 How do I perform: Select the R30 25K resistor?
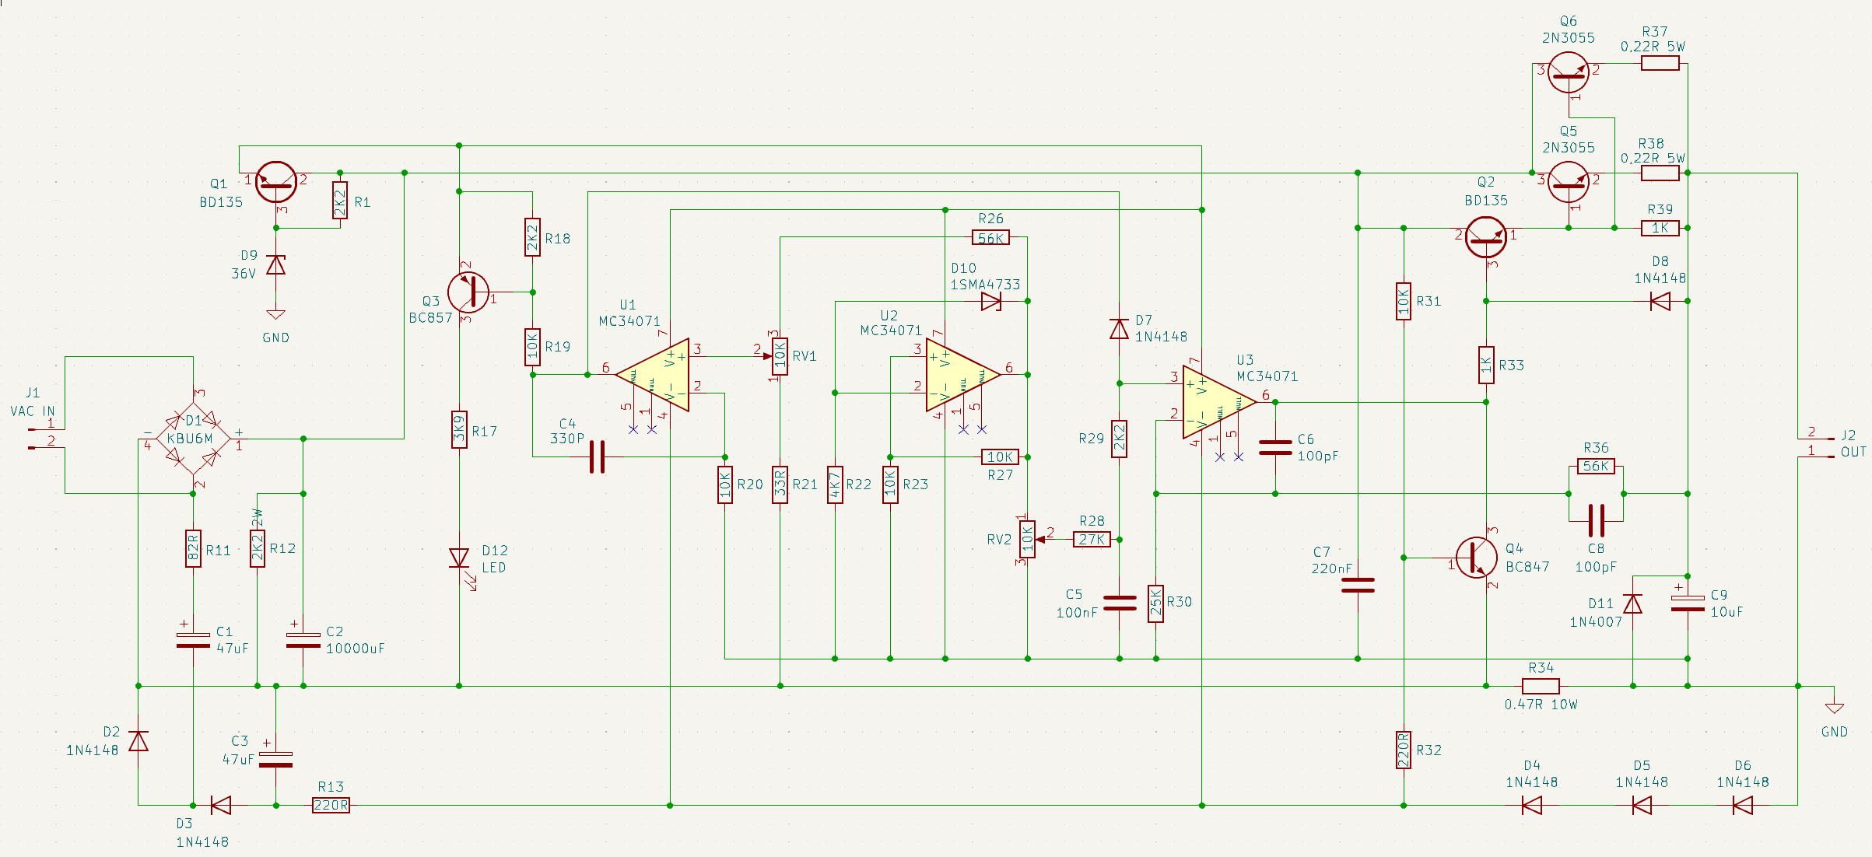point(1156,603)
